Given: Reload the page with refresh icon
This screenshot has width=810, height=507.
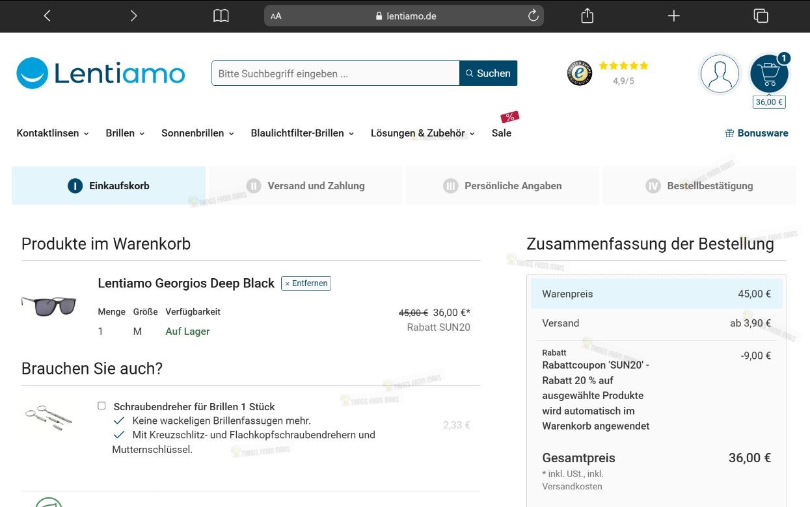Looking at the screenshot, I should [x=533, y=16].
